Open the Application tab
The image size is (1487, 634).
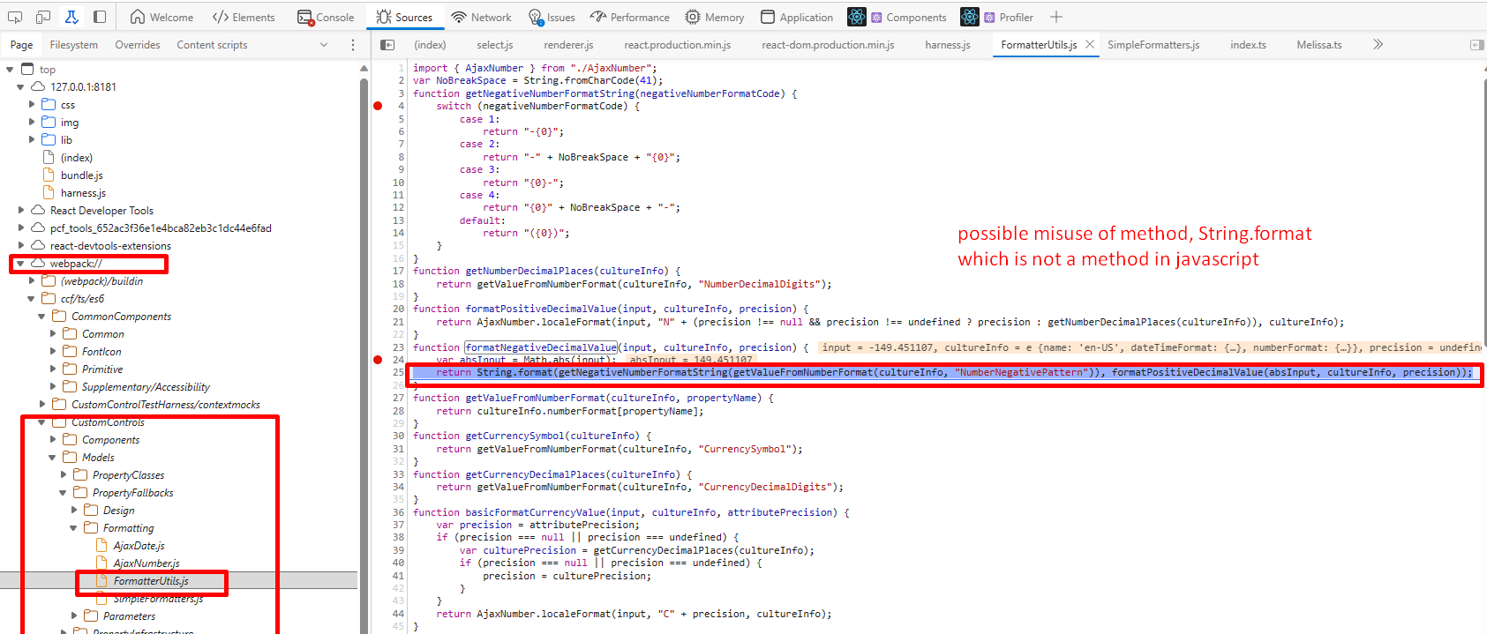[797, 17]
